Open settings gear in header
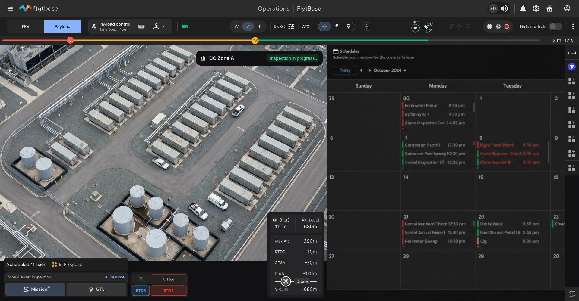Image resolution: width=579 pixels, height=301 pixels. [x=536, y=8]
